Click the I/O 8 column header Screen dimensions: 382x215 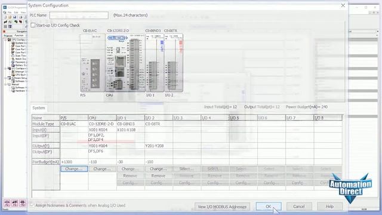328,118
